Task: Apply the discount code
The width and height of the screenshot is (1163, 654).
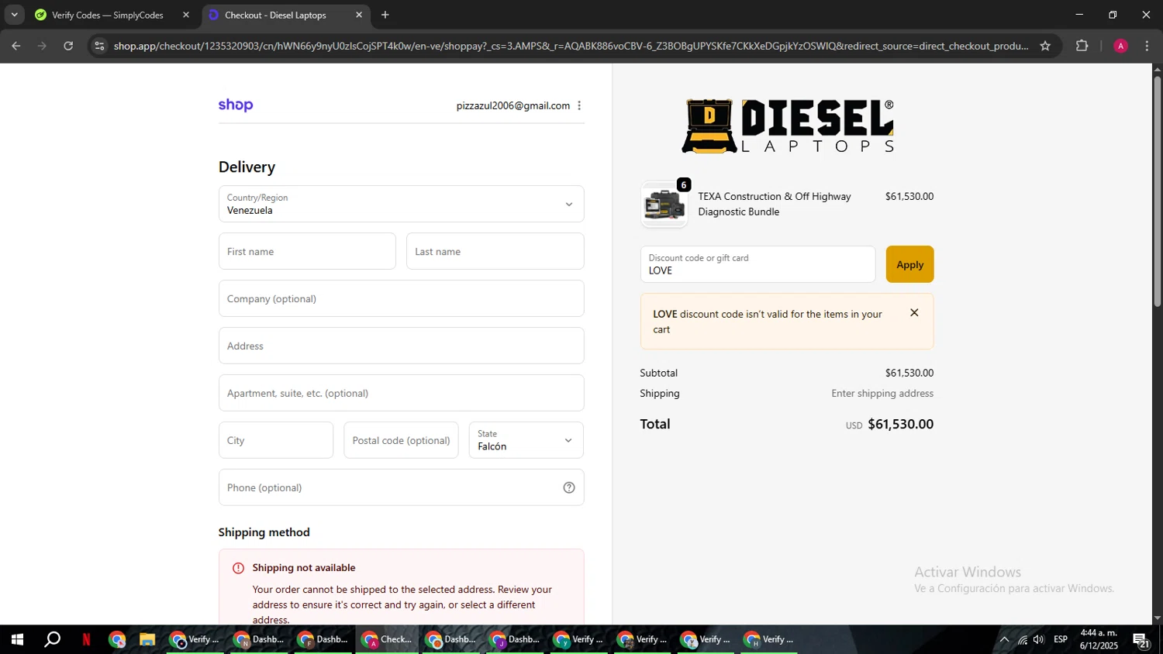Action: [x=909, y=264]
